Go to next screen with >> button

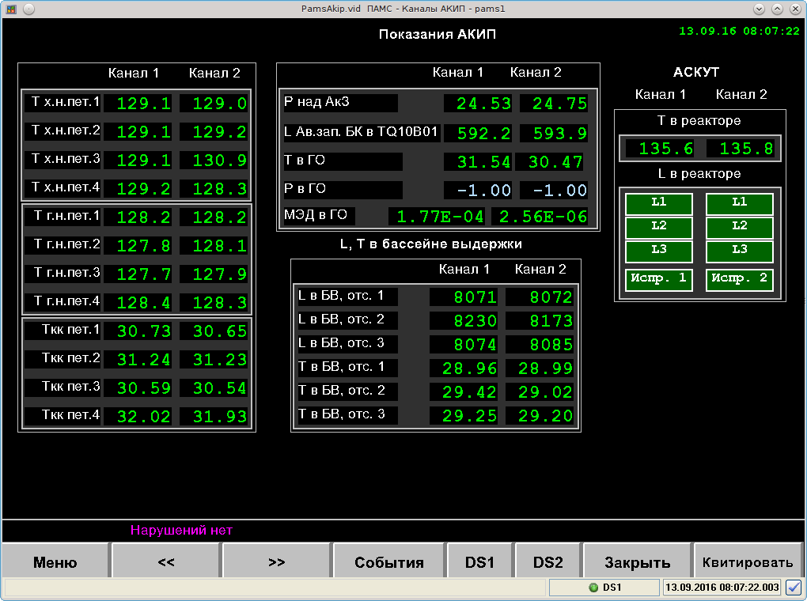(x=277, y=562)
